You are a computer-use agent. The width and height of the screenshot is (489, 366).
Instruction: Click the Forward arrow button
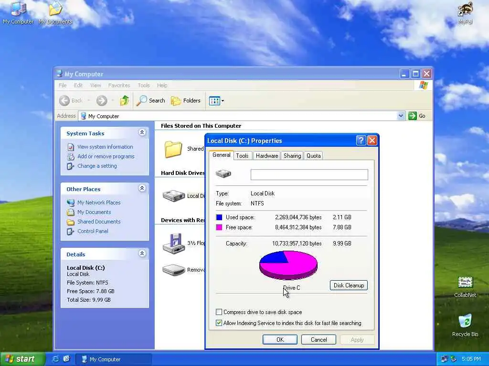click(x=102, y=101)
